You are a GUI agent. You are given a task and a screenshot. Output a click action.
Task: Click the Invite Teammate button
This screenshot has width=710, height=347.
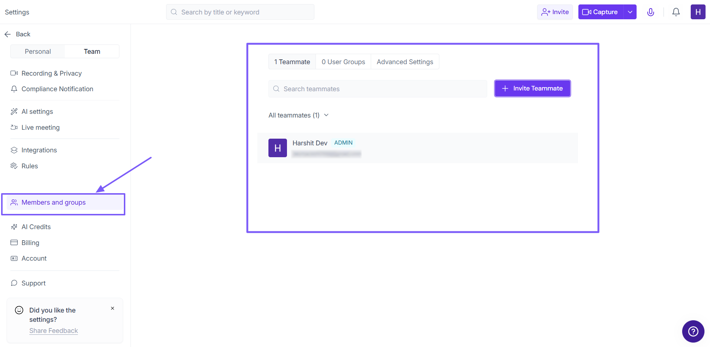[x=532, y=88]
